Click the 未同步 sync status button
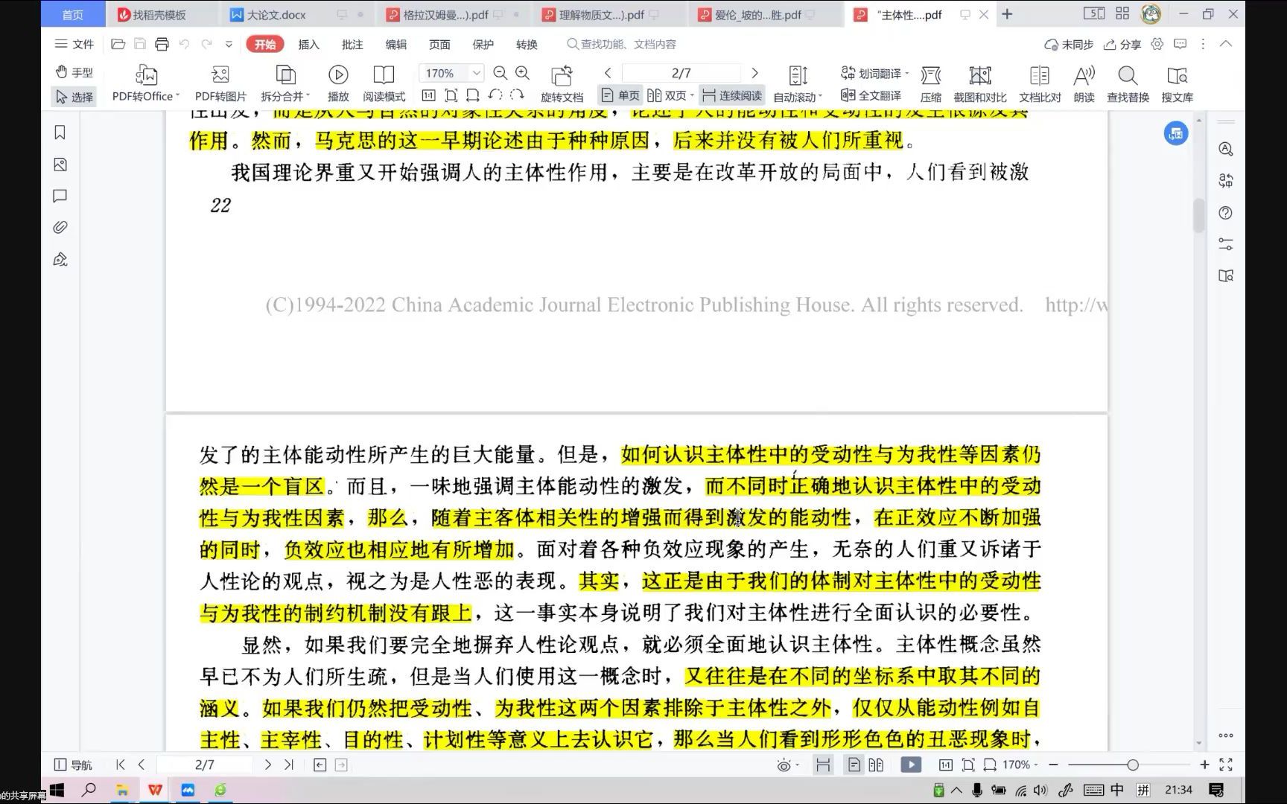Screen dimensions: 1287x804 1069,44
